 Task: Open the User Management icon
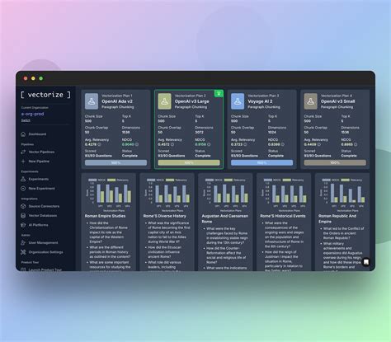tap(23, 242)
